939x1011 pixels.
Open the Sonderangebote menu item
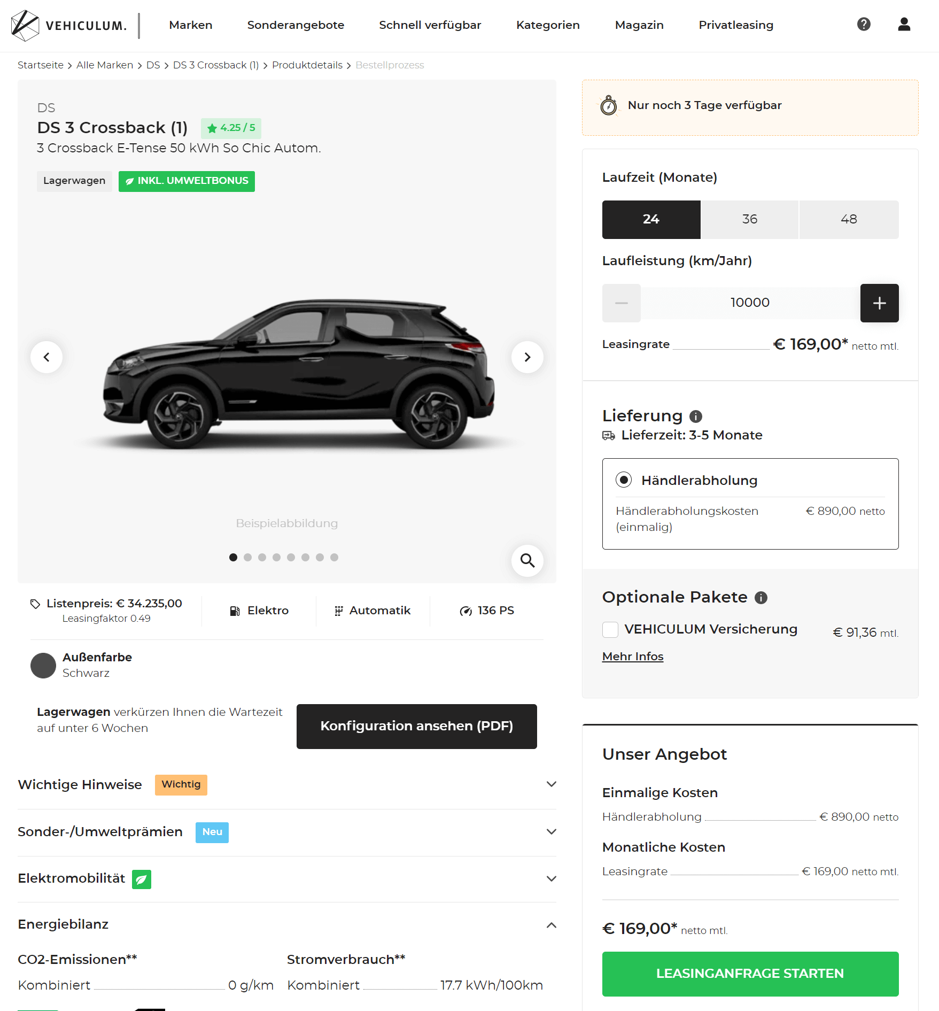[296, 25]
